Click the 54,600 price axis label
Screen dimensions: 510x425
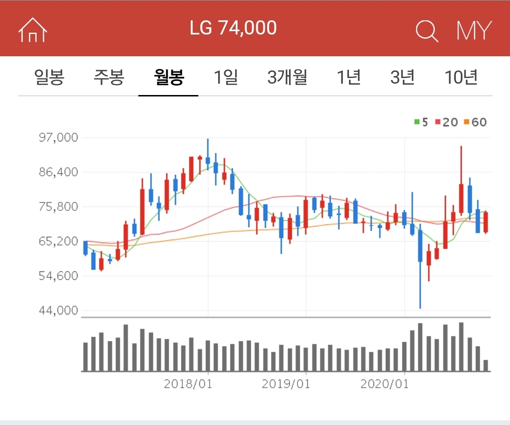tap(59, 276)
